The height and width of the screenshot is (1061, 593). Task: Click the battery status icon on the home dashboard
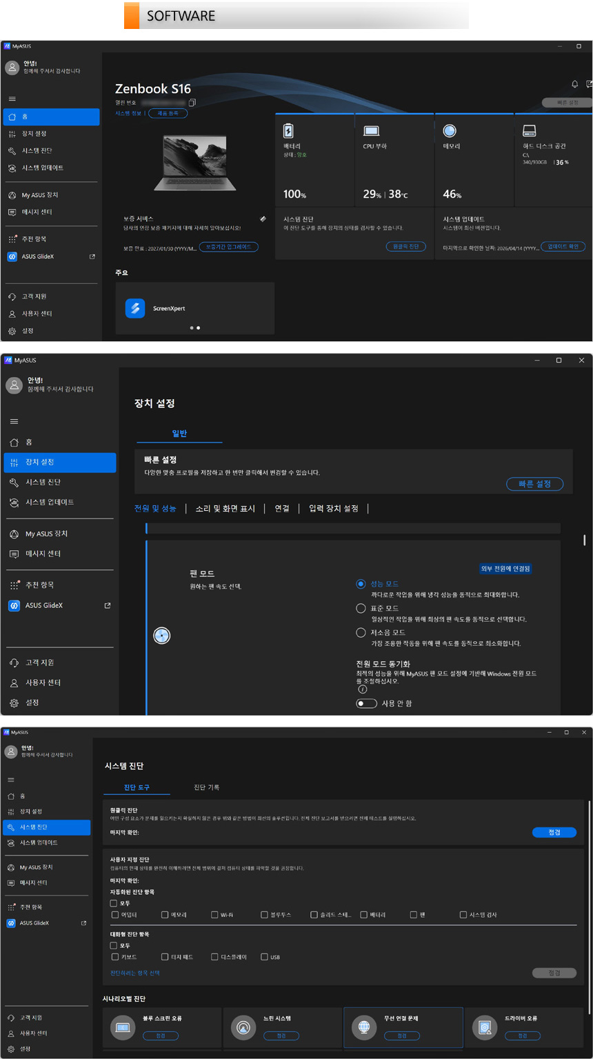(288, 131)
